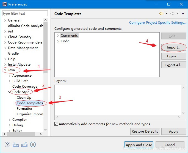Click the type filter text field

(x=25, y=14)
